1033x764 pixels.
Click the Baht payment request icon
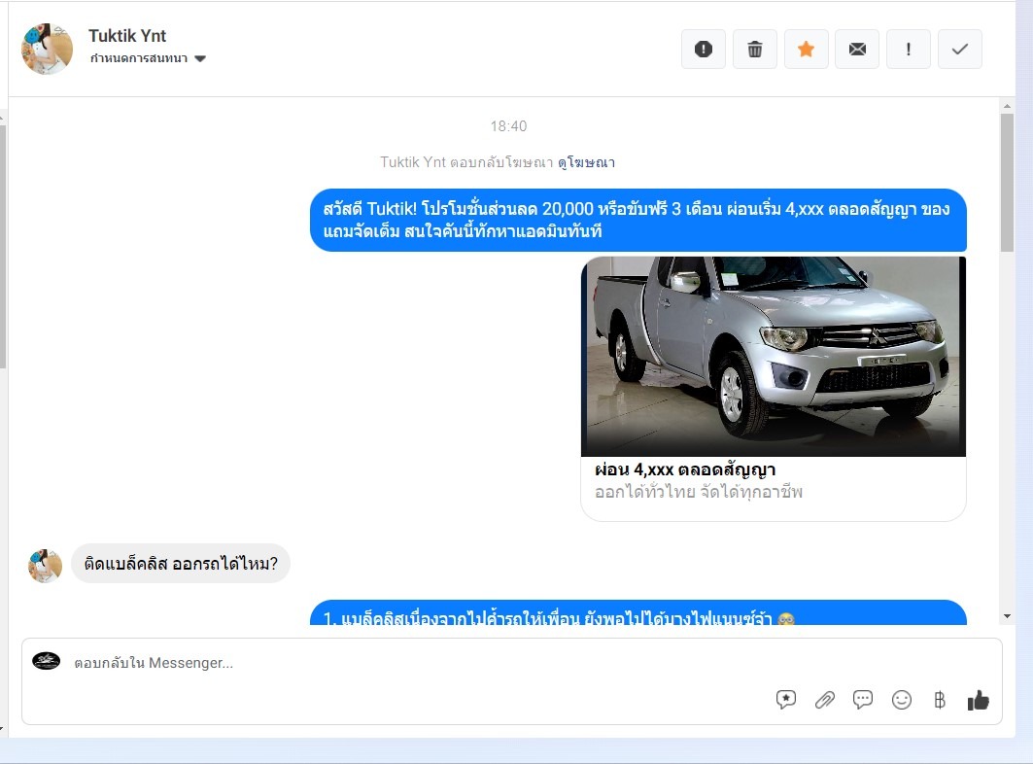(939, 700)
